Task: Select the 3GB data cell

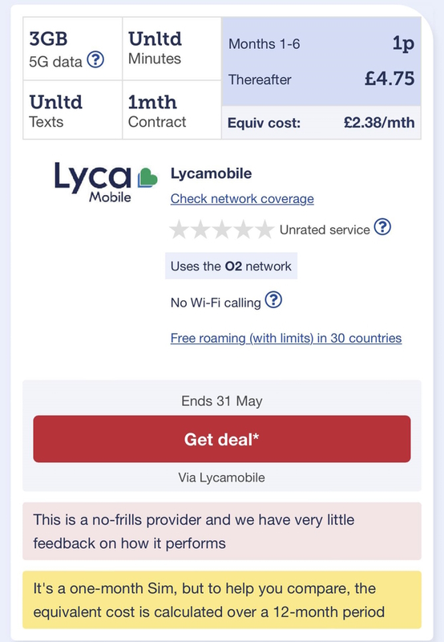Action: pyautogui.click(x=73, y=49)
